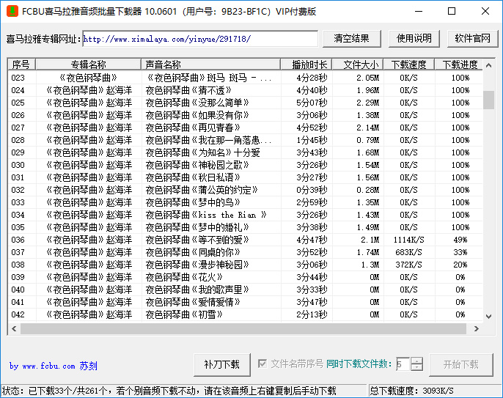Select track 《花火》 in row 039

pos(184,277)
